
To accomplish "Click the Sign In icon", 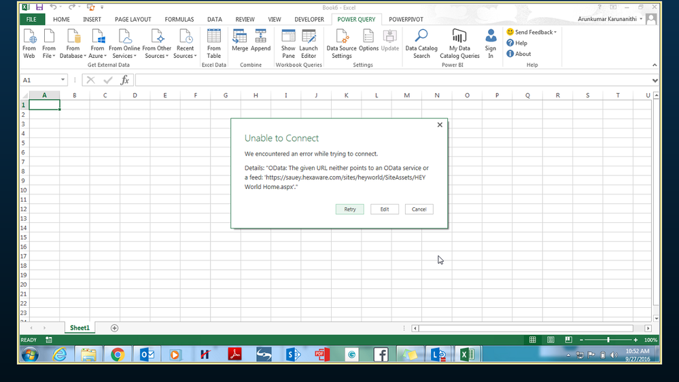I will click(491, 44).
